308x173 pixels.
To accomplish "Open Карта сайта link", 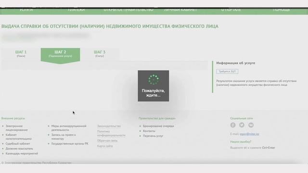I will (105, 146).
